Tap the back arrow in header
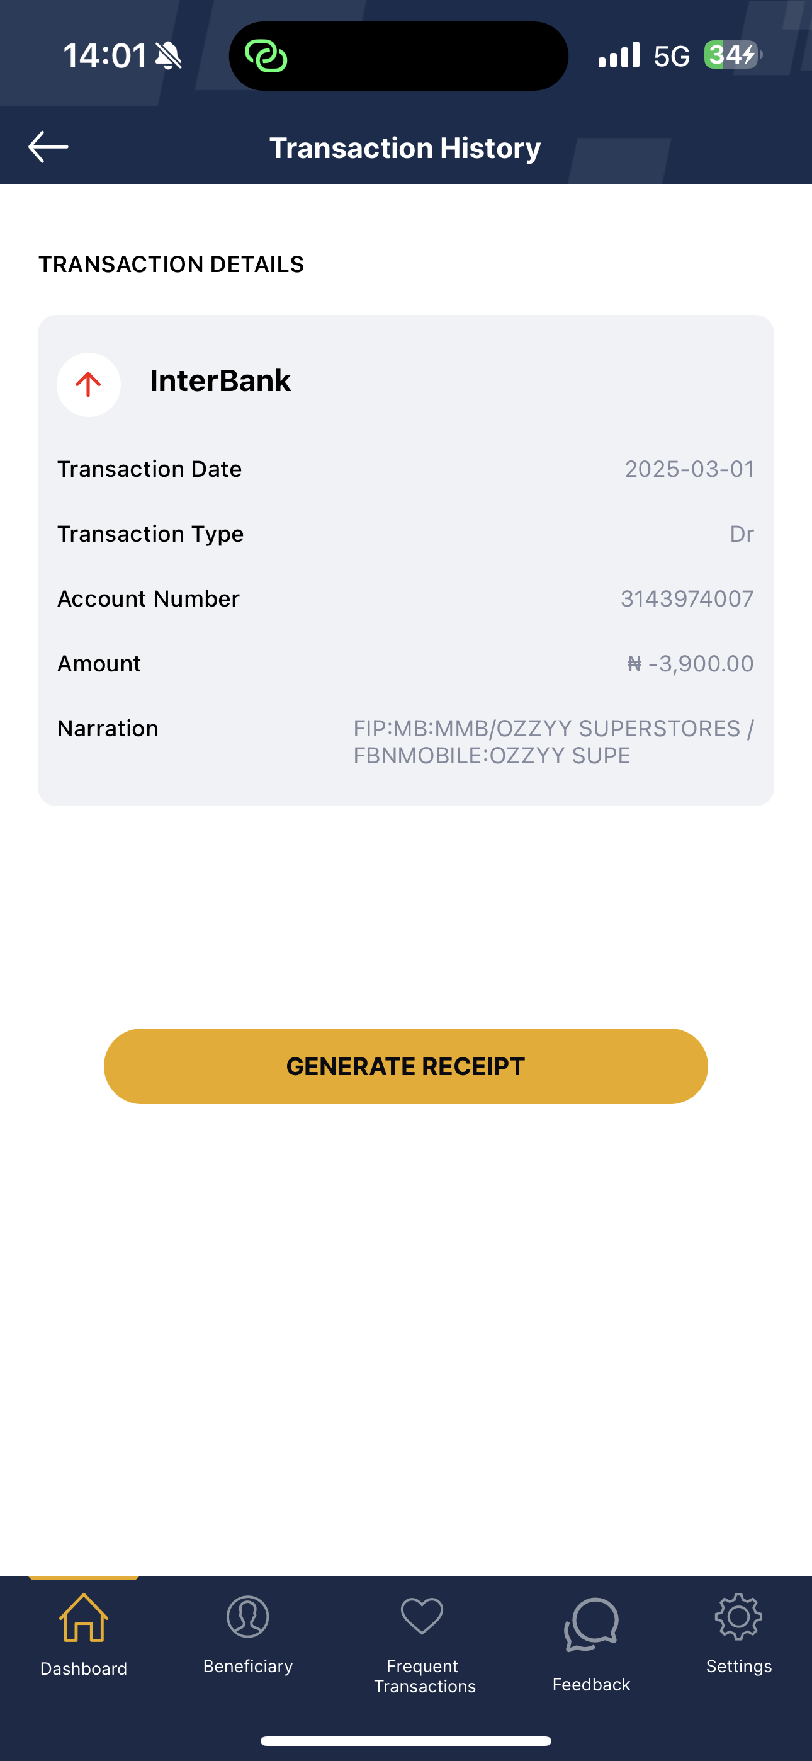This screenshot has height=1761, width=812. coord(48,147)
